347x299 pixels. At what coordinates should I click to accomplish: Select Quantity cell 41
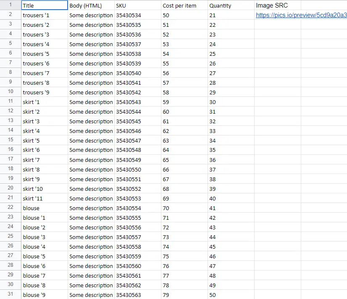tap(231, 208)
